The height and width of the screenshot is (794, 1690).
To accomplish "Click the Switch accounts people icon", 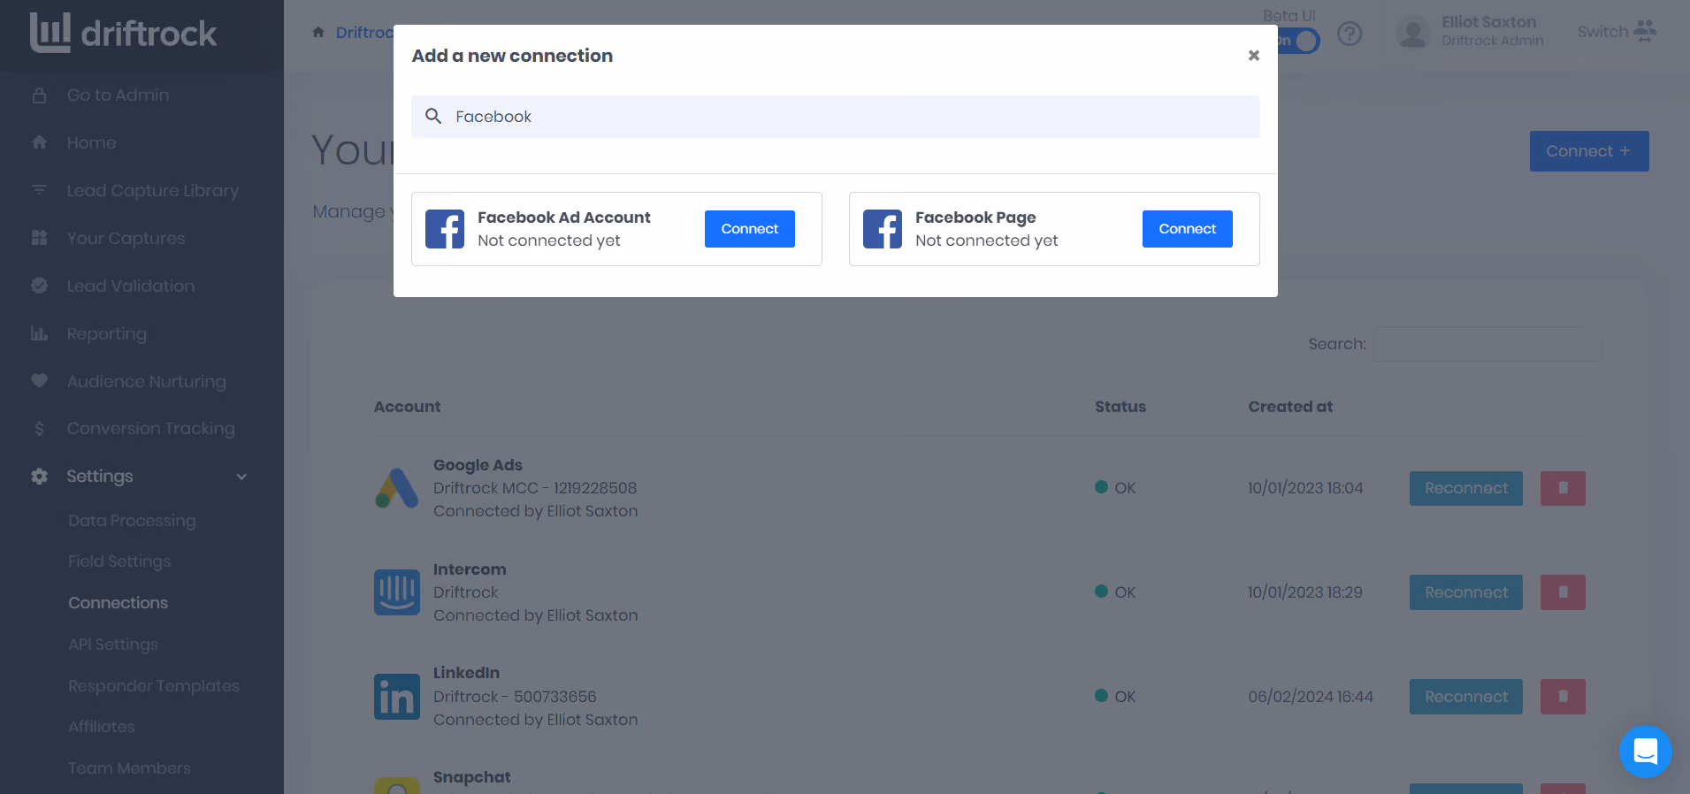I will (1645, 32).
